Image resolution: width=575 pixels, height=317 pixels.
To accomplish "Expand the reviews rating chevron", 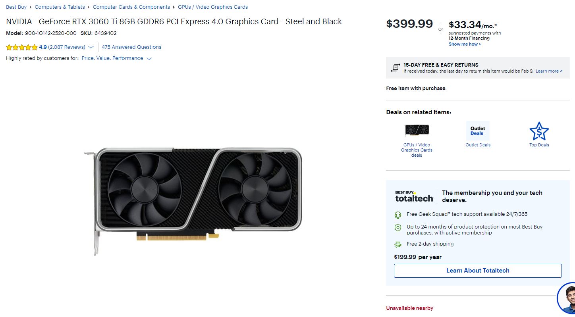I will [x=91, y=47].
